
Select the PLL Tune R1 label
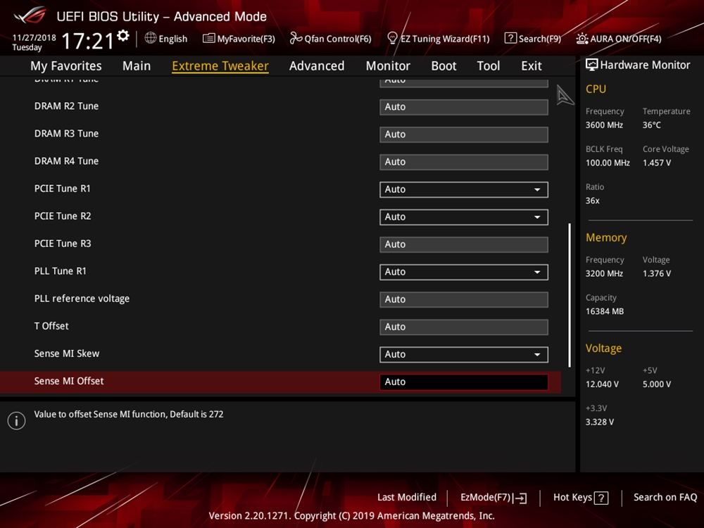click(60, 271)
